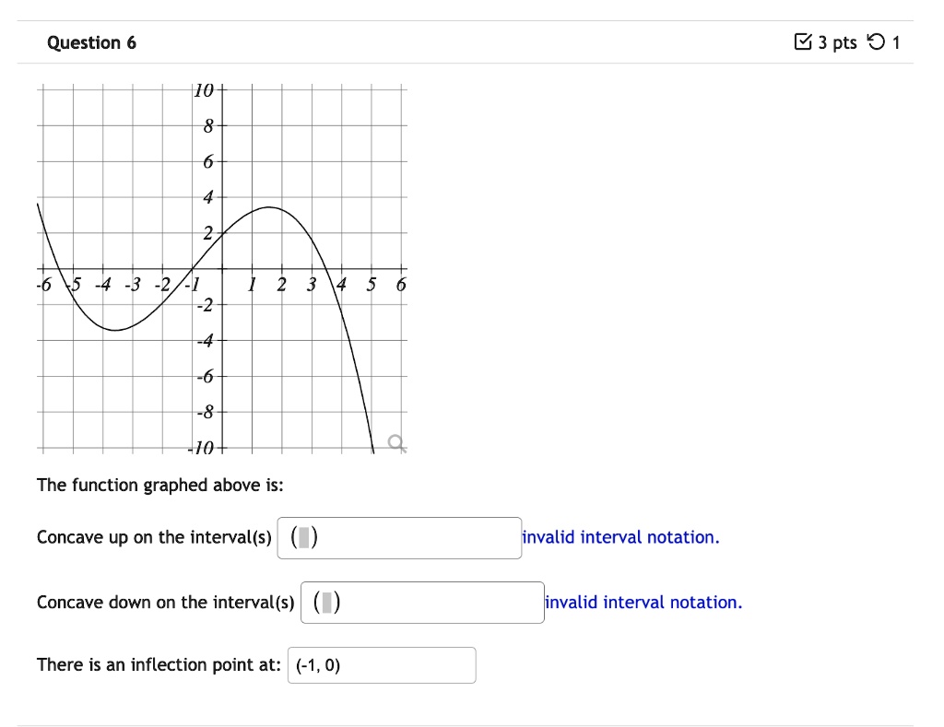
Task: Select the concave up interval input box
Action: click(398, 537)
